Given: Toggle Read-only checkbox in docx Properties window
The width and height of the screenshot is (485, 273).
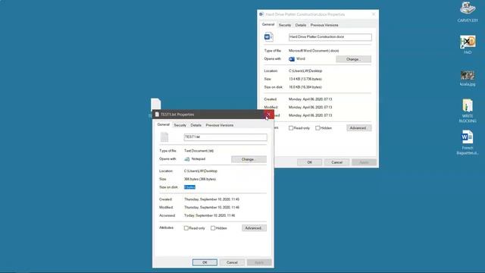Looking at the screenshot, I should point(291,128).
